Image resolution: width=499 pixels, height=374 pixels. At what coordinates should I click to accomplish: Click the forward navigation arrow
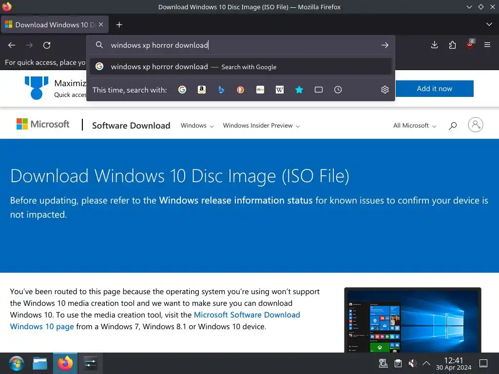29,45
